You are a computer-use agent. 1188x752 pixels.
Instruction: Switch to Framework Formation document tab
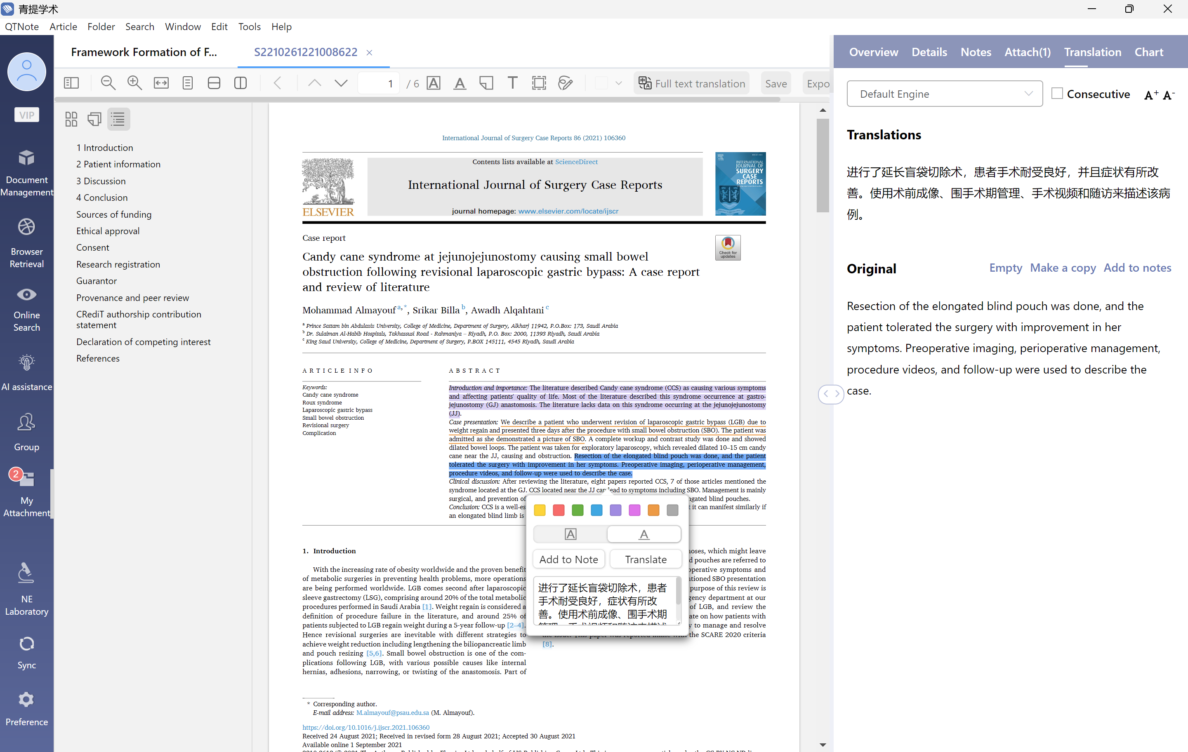(144, 52)
